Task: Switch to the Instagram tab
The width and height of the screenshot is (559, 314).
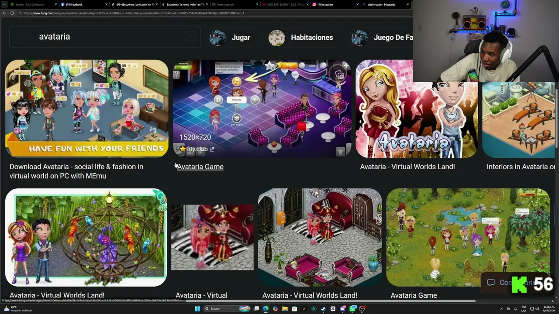Action: [x=336, y=4]
